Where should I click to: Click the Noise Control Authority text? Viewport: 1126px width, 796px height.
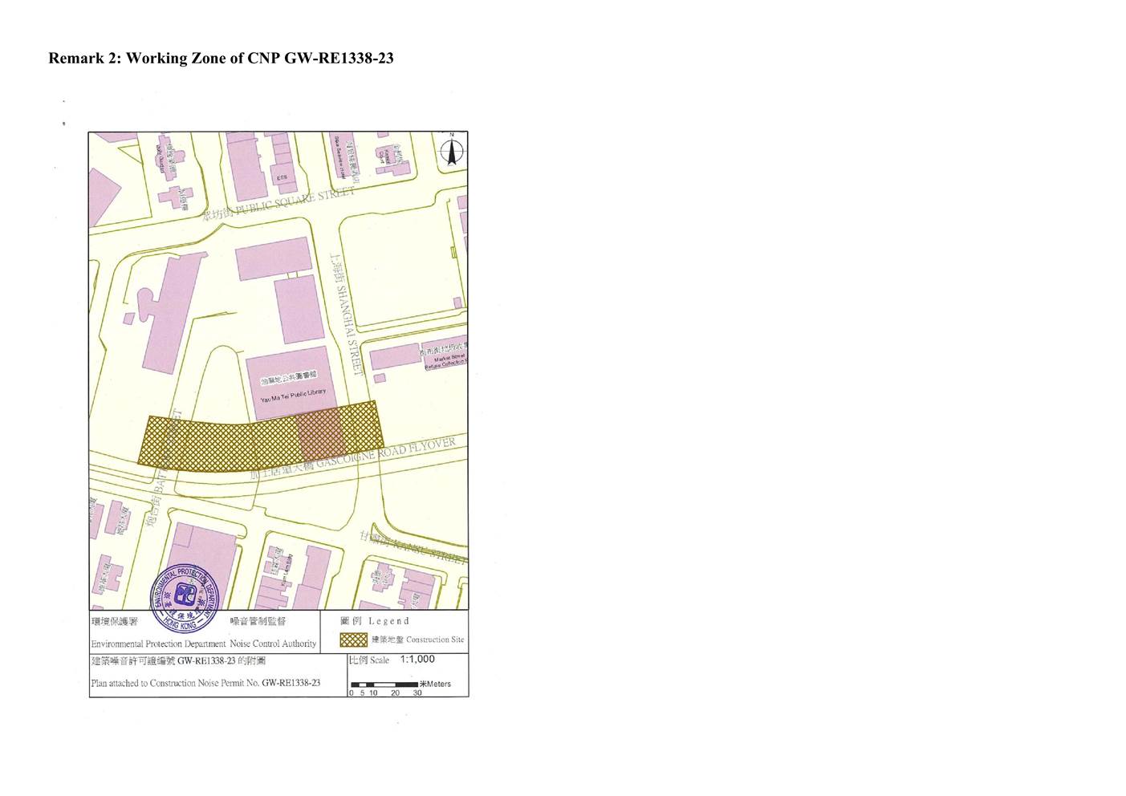(x=273, y=644)
